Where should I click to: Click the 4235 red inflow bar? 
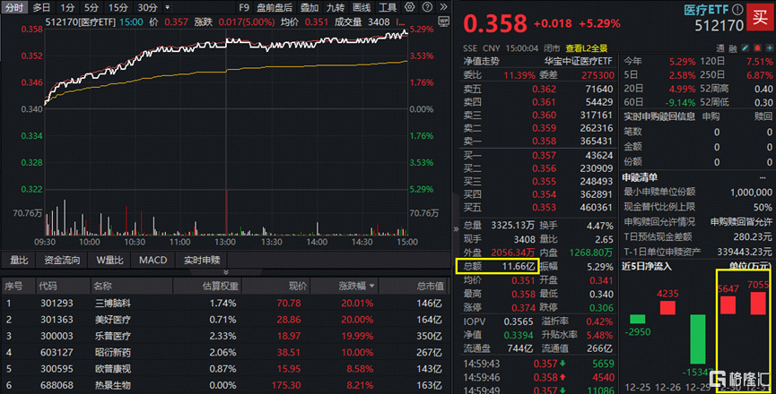click(x=667, y=308)
